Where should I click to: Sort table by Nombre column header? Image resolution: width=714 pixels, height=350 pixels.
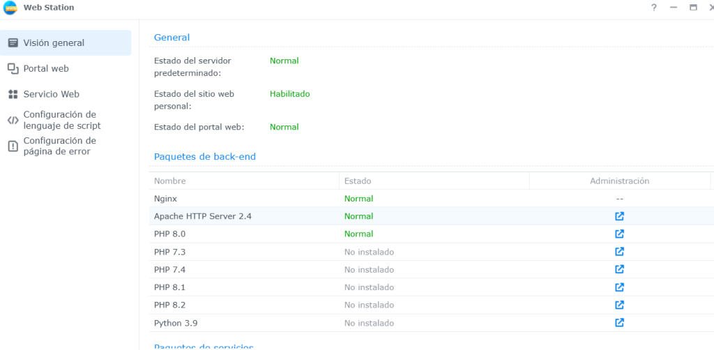pos(170,181)
